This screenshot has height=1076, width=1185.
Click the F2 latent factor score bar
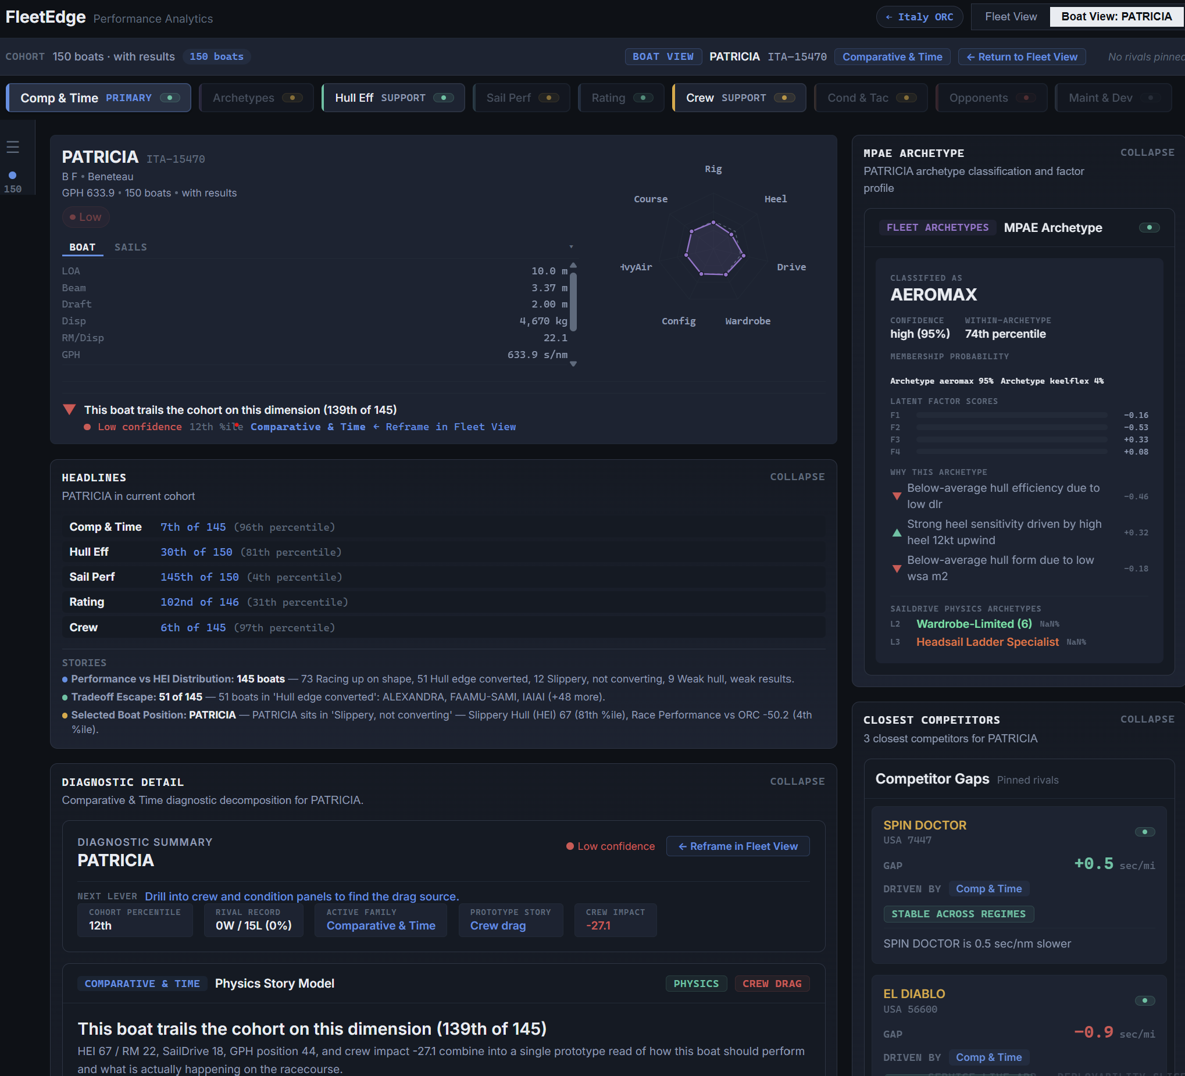pos(1011,427)
